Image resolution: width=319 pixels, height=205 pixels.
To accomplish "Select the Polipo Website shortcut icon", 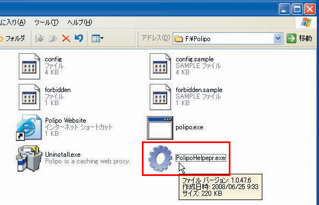I will 29,128.
